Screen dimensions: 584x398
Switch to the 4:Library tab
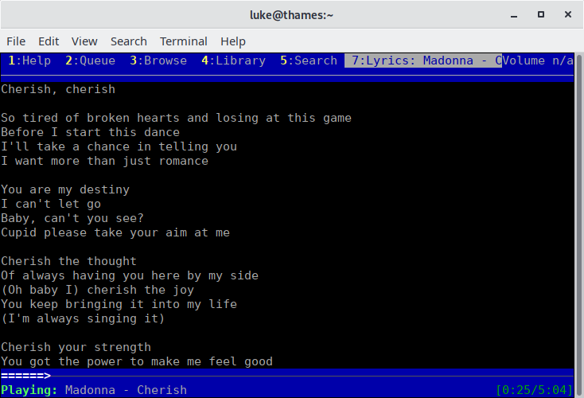click(x=234, y=60)
